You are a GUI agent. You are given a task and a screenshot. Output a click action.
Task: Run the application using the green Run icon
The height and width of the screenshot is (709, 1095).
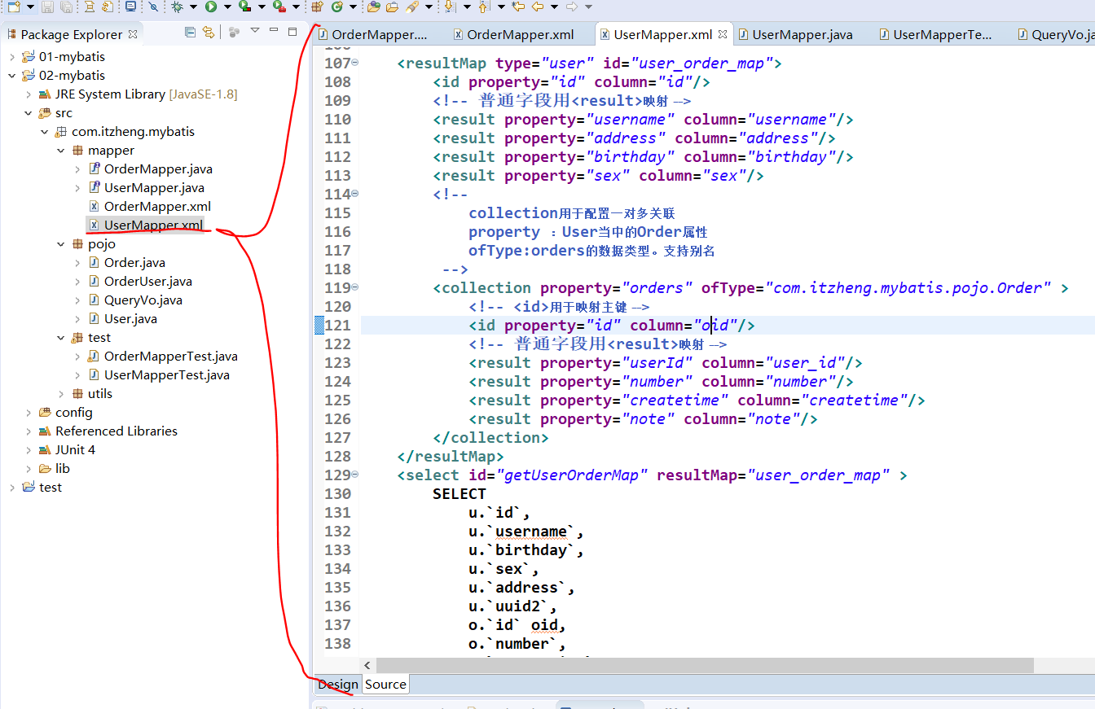(213, 7)
